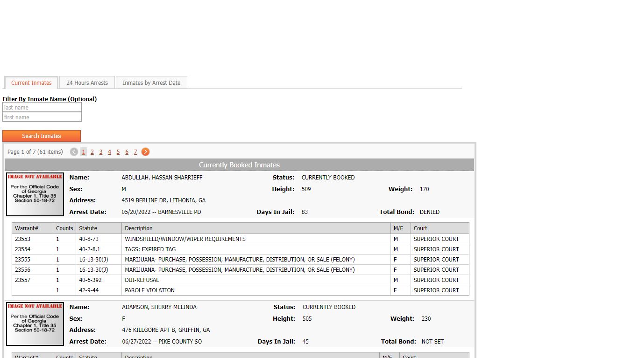Click Sherry Adamson's unavailable image placeholder
638x358 pixels.
pos(35,324)
